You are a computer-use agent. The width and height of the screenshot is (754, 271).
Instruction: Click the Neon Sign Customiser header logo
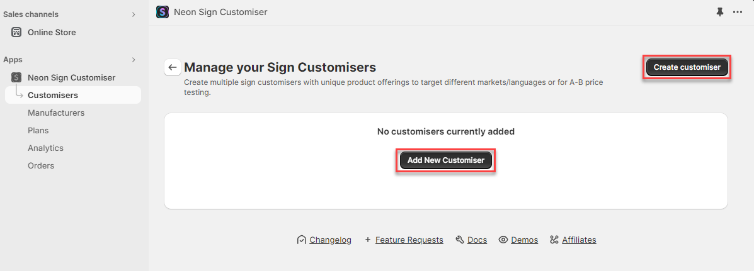pyautogui.click(x=163, y=12)
